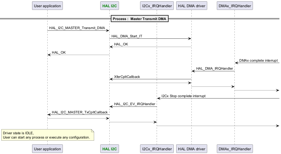Click the I2Cx Stop complete interrupt label
This screenshot has width=281, height=154.
point(183,96)
